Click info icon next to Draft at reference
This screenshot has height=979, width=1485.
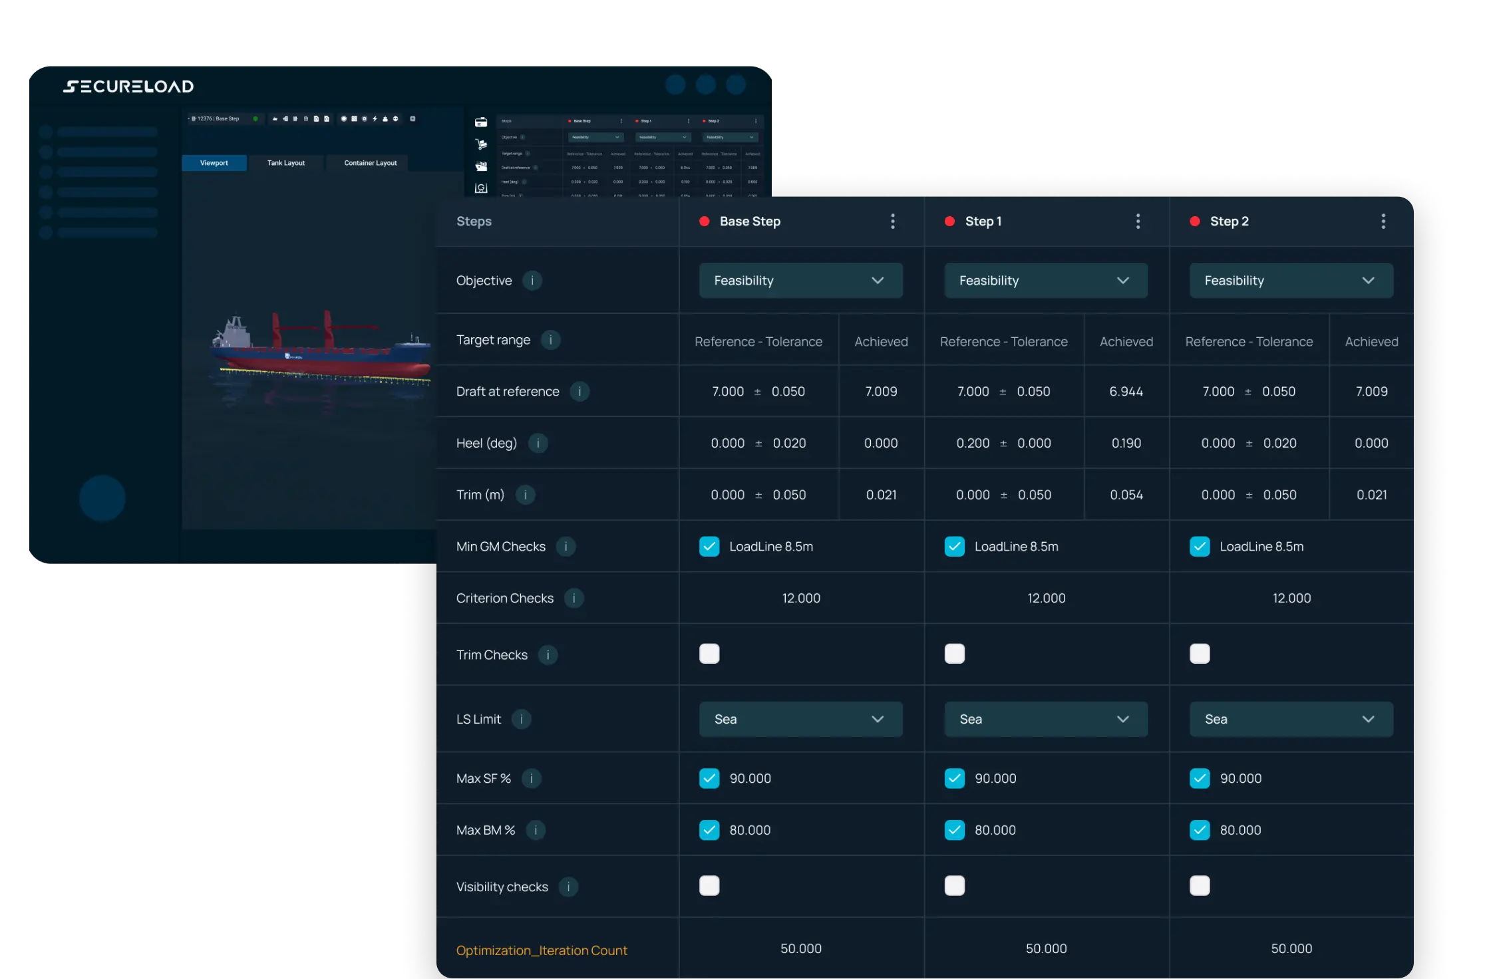(x=579, y=392)
